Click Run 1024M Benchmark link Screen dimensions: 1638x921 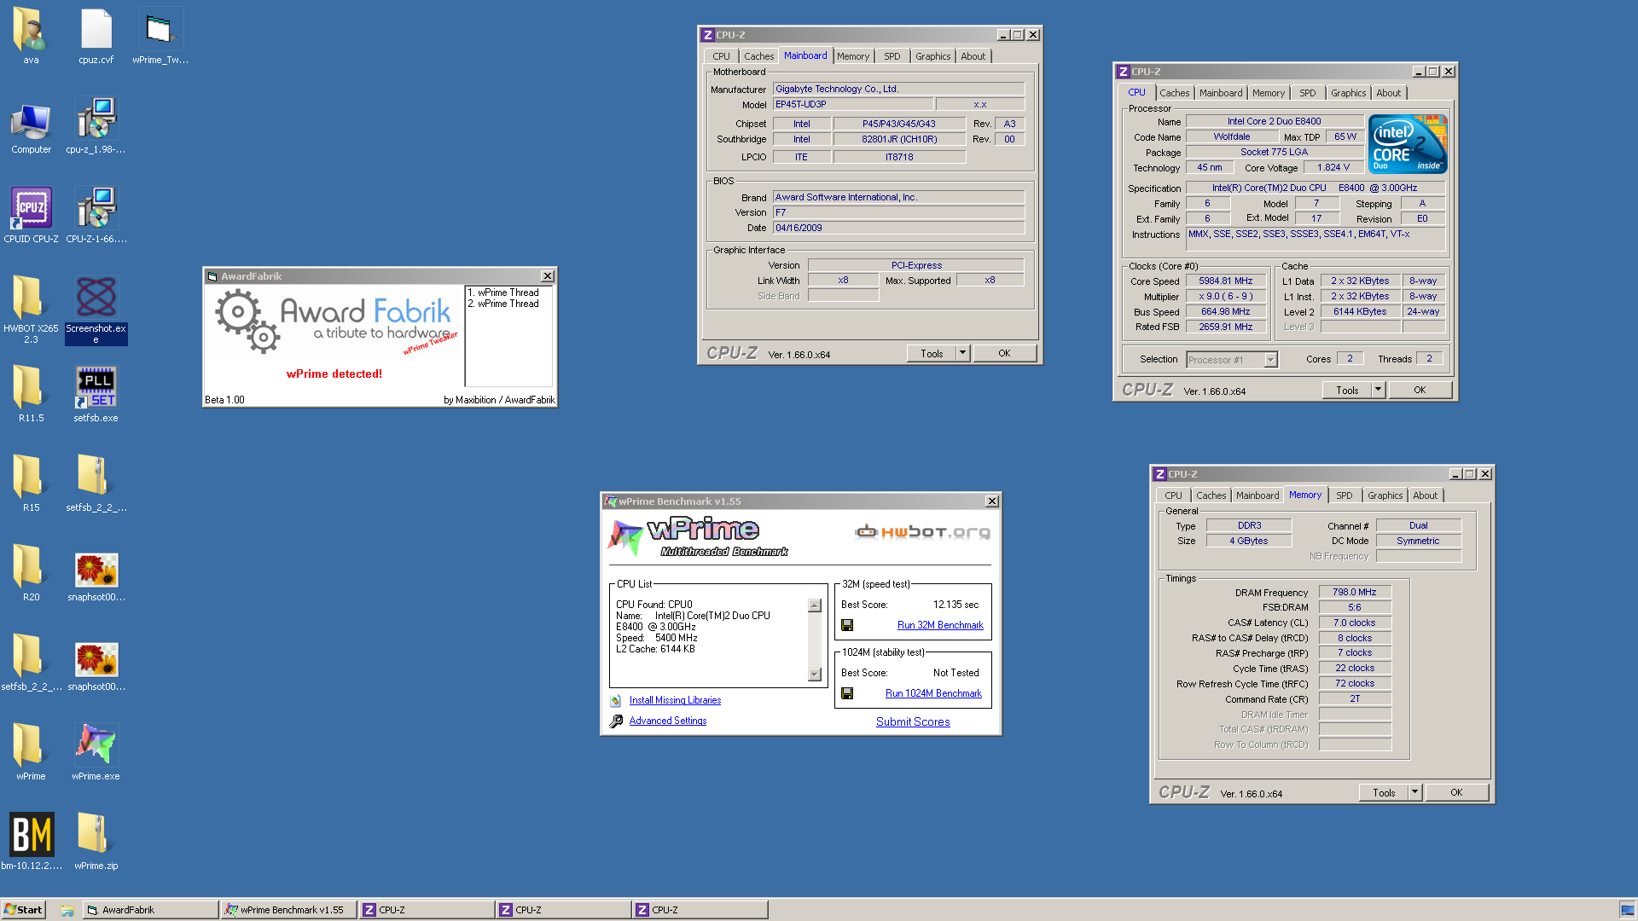tap(933, 693)
